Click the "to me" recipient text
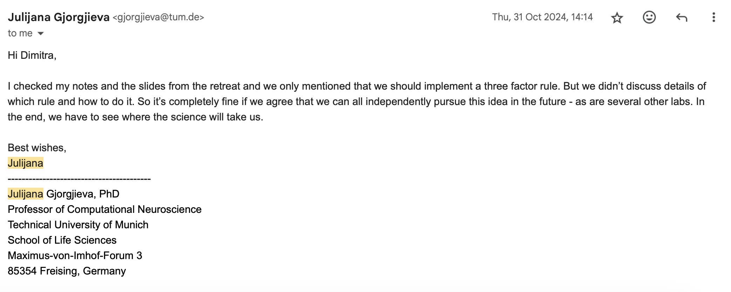The height and width of the screenshot is (292, 731). (20, 33)
